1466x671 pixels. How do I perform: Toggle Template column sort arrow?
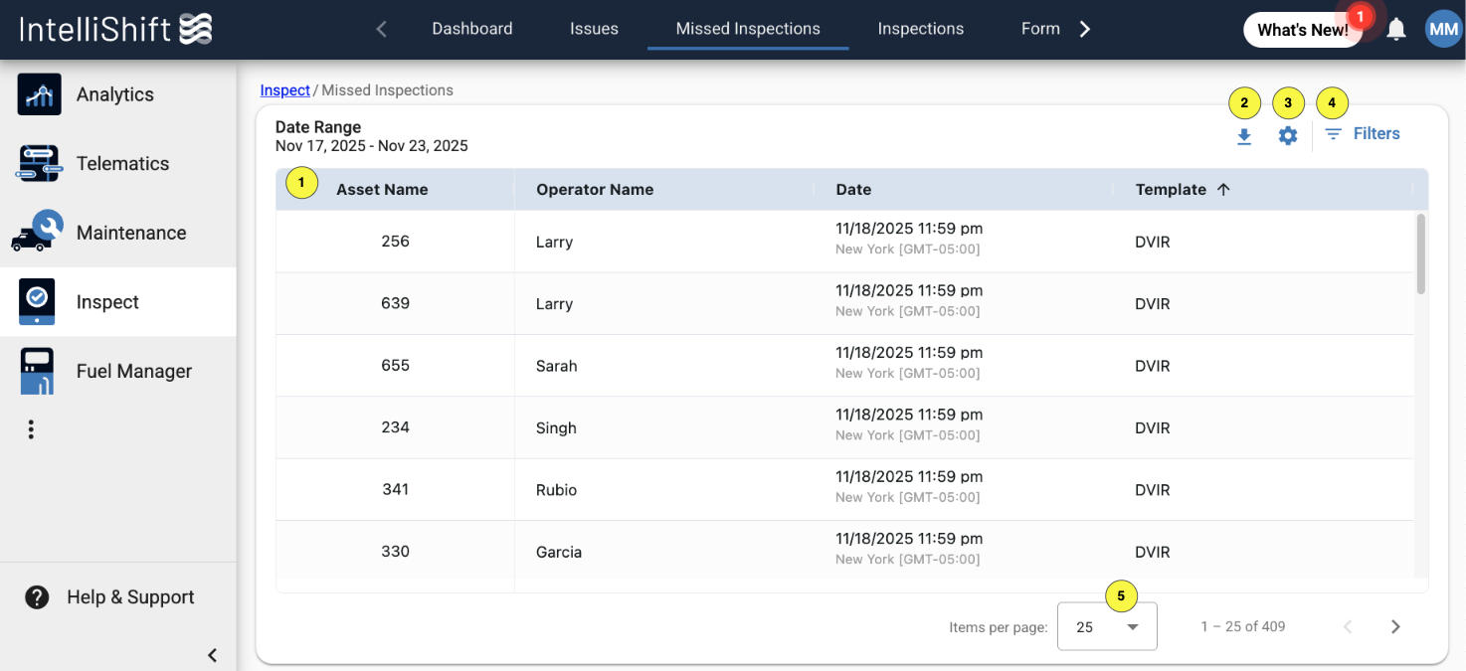1223,189
